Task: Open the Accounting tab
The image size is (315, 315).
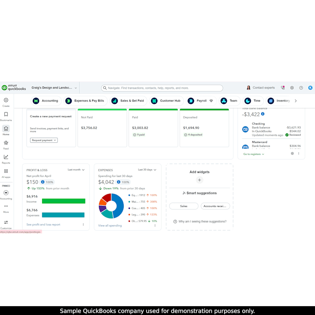Action: pos(46,101)
